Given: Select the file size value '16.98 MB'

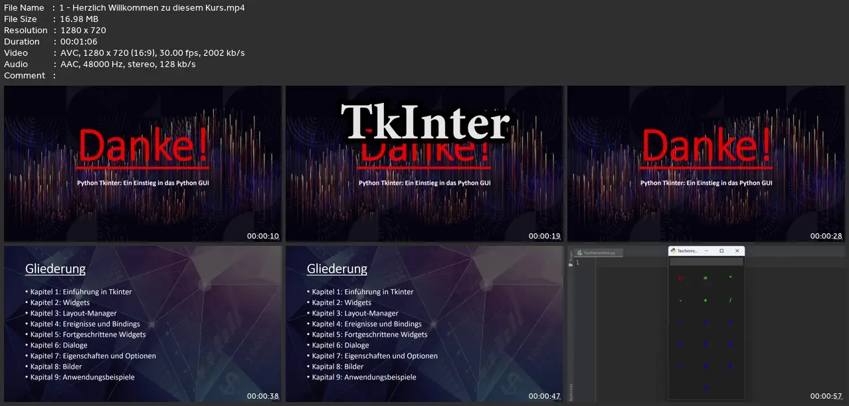Looking at the screenshot, I should [79, 19].
